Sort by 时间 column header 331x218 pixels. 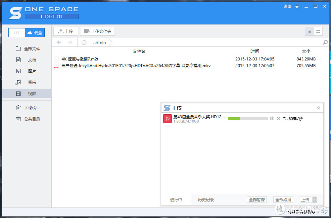255,51
